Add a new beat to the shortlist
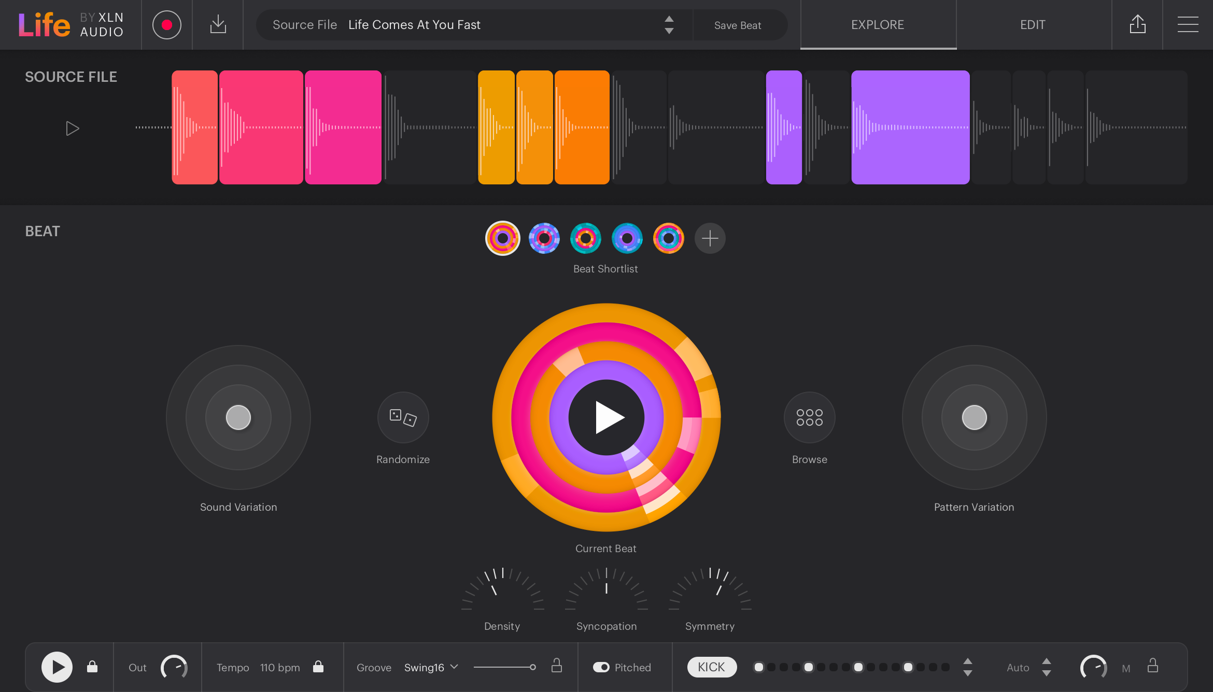This screenshot has width=1213, height=692. click(710, 238)
